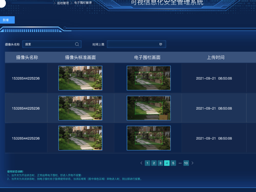Open 巡检管理 breadcrumb link
Image resolution: width=256 pixels, height=192 pixels.
tap(63, 3)
